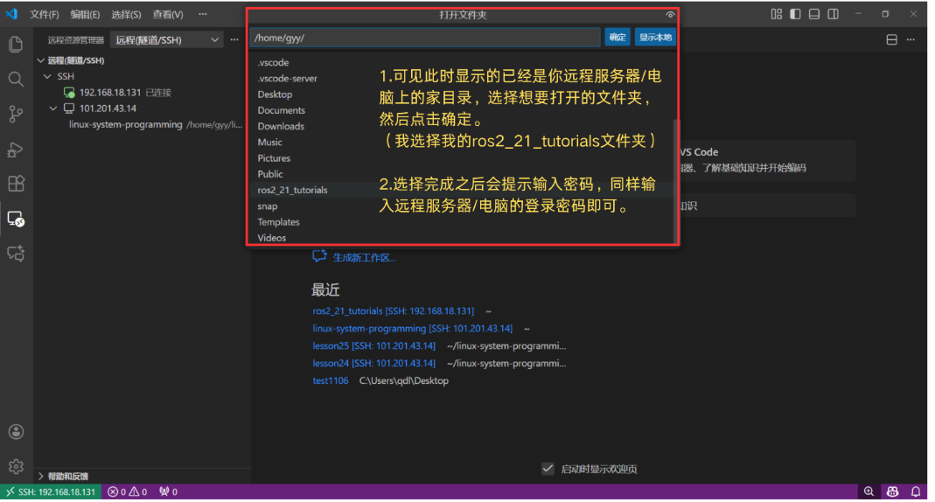
Task: Open Source Control view
Action: 16,114
